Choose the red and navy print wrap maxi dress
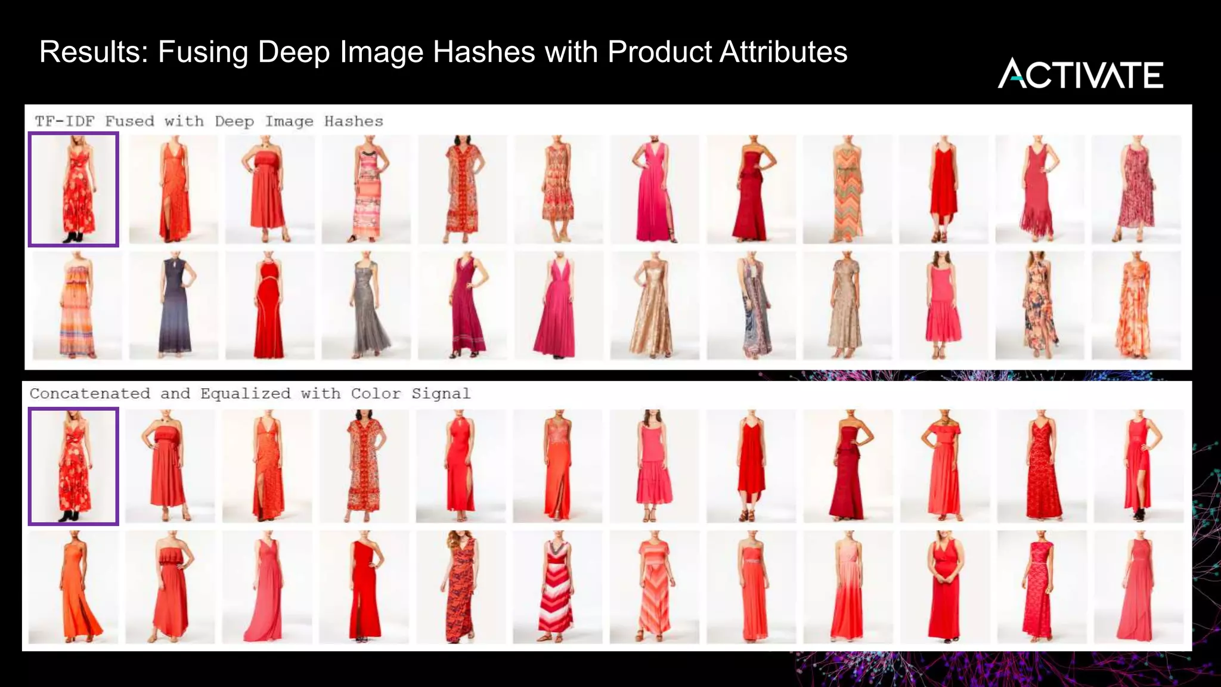1221x687 pixels. [x=461, y=587]
